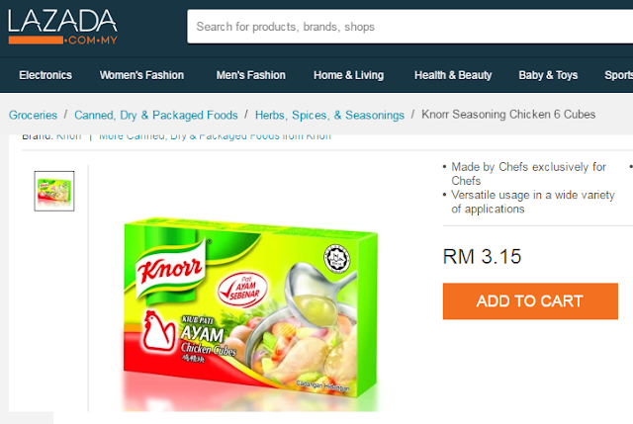
Task: Add the Knorr cubes to cart
Action: tap(530, 301)
